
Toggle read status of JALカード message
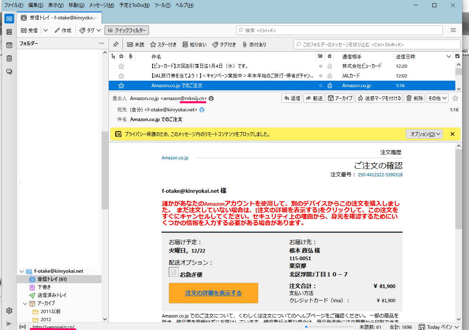[x=321, y=76]
